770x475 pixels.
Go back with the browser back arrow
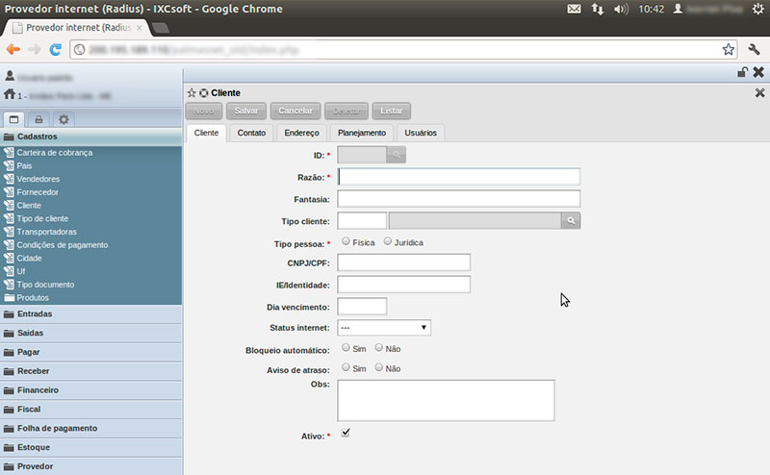pyautogui.click(x=13, y=49)
